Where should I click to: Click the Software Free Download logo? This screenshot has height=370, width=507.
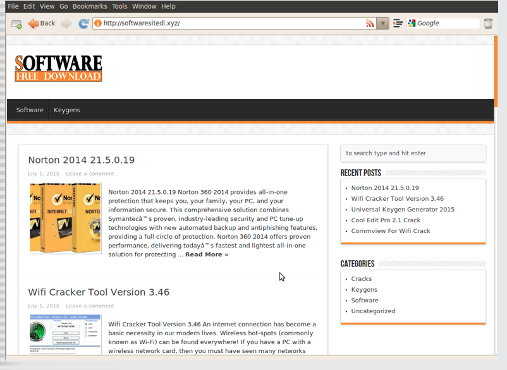(58, 68)
